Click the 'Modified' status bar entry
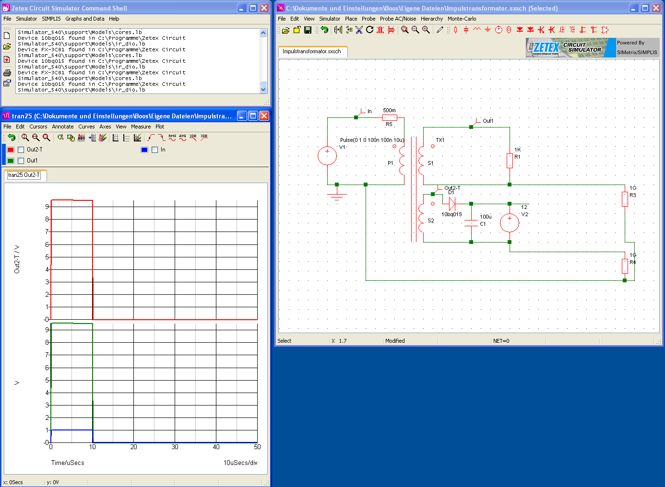665x487 pixels. pos(395,341)
